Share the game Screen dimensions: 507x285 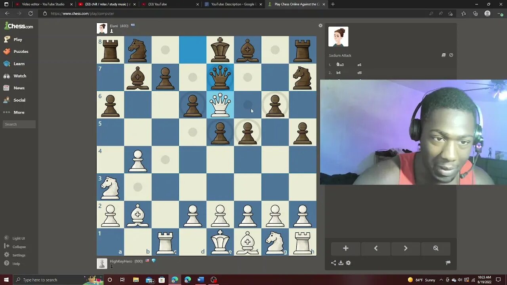334,263
